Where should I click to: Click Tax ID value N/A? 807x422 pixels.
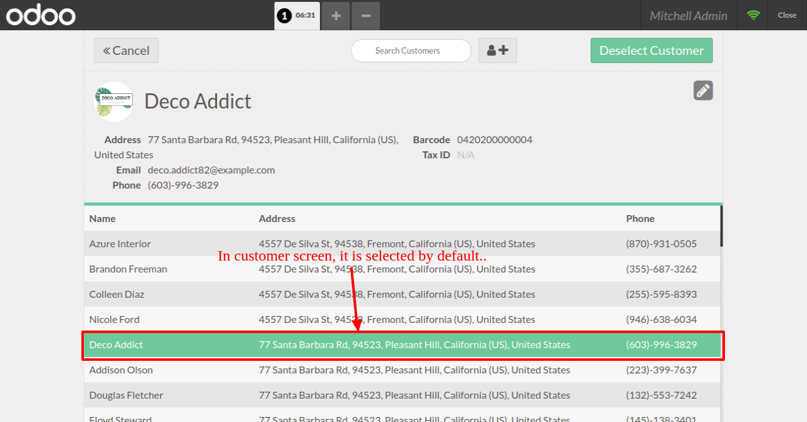(x=466, y=155)
